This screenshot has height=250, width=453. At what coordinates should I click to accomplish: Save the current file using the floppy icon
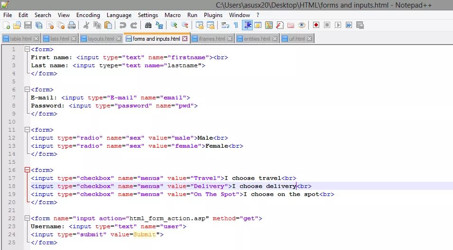pos(28,26)
